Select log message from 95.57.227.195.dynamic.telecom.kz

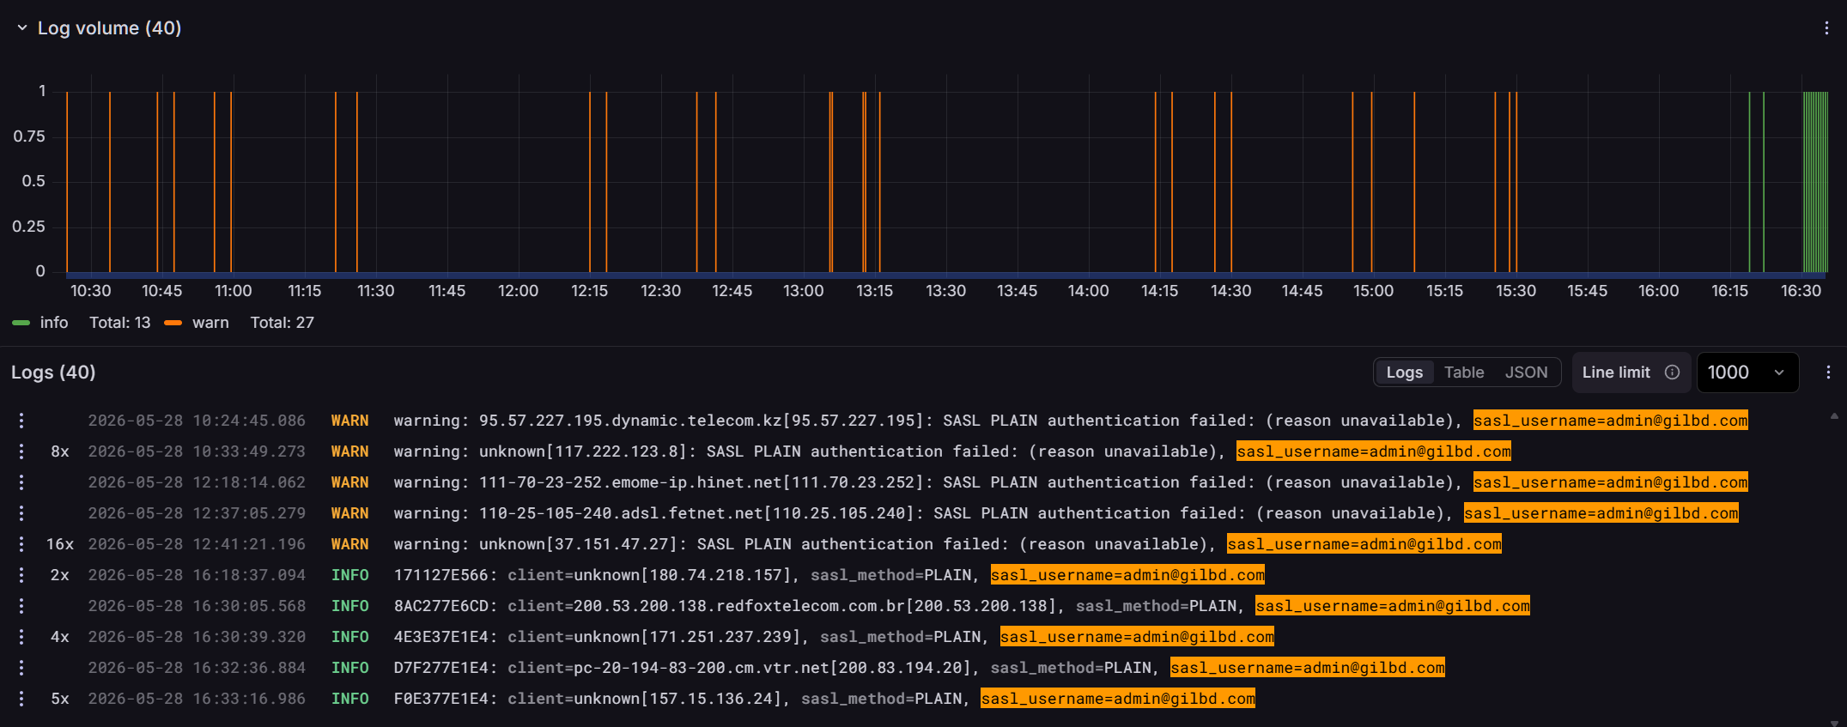click(1071, 421)
